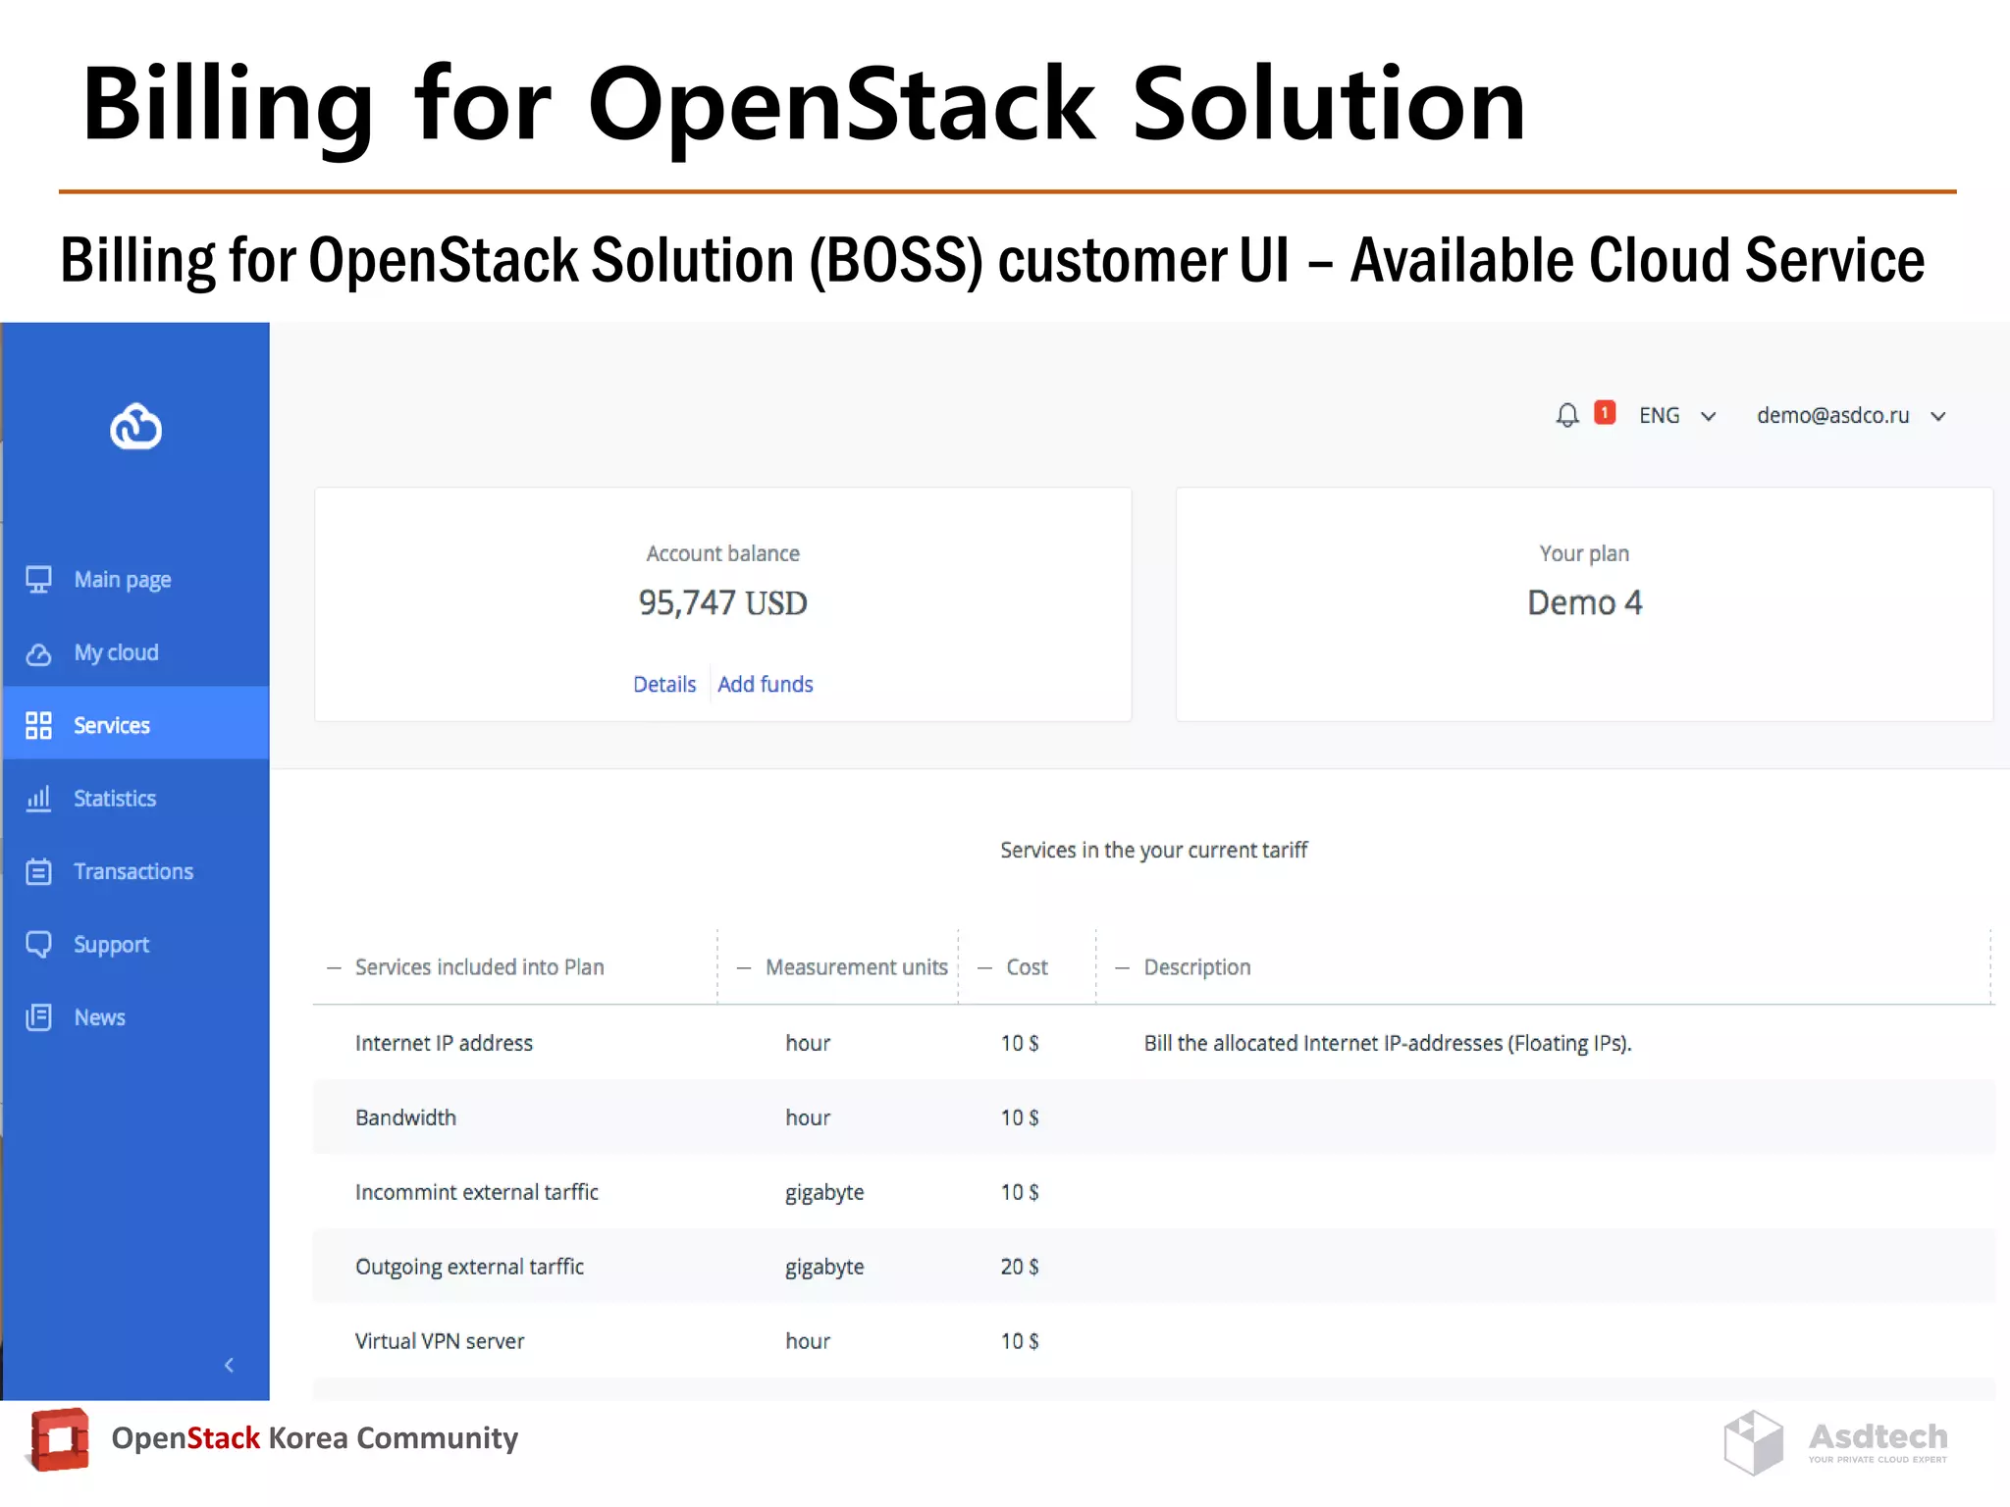Image resolution: width=2010 pixels, height=1507 pixels.
Task: Click the Services grid icon
Action: [38, 725]
